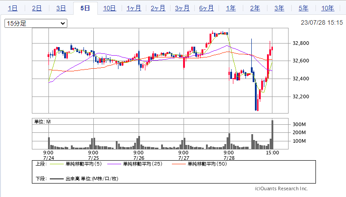Click the 32,600 price axis label
This screenshot has width=346, height=197.
point(301,61)
